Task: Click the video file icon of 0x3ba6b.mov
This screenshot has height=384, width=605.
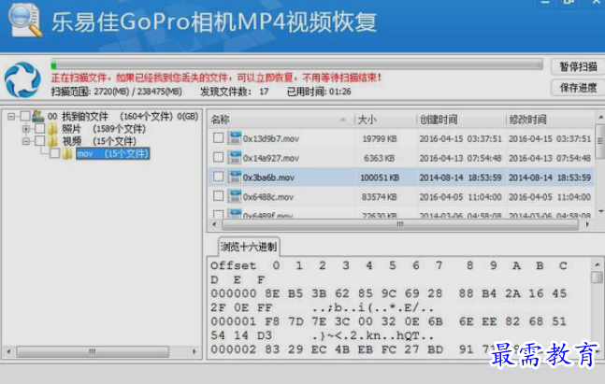Action: tap(234, 177)
